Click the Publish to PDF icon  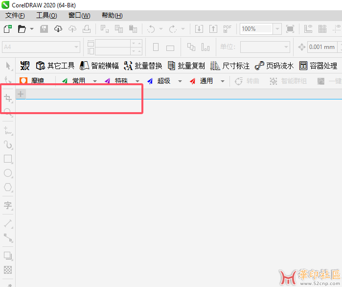(228, 29)
